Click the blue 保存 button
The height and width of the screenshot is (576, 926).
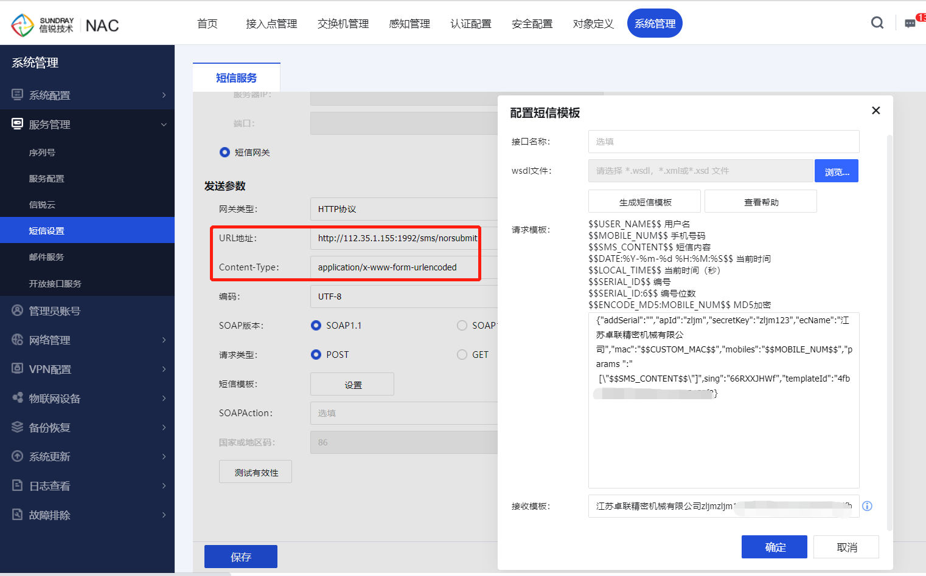point(241,557)
